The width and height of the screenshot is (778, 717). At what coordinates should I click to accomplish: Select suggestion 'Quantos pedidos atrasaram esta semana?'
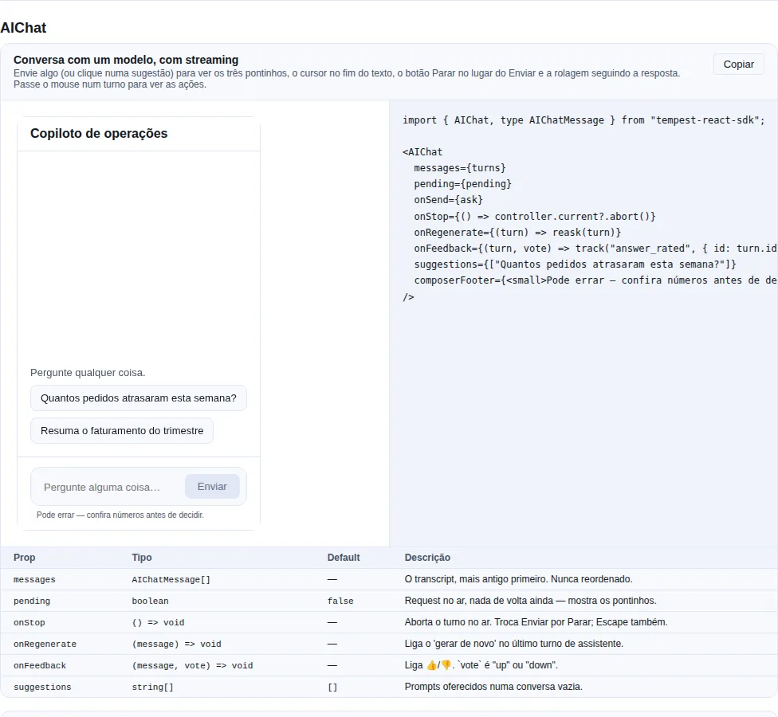[139, 398]
